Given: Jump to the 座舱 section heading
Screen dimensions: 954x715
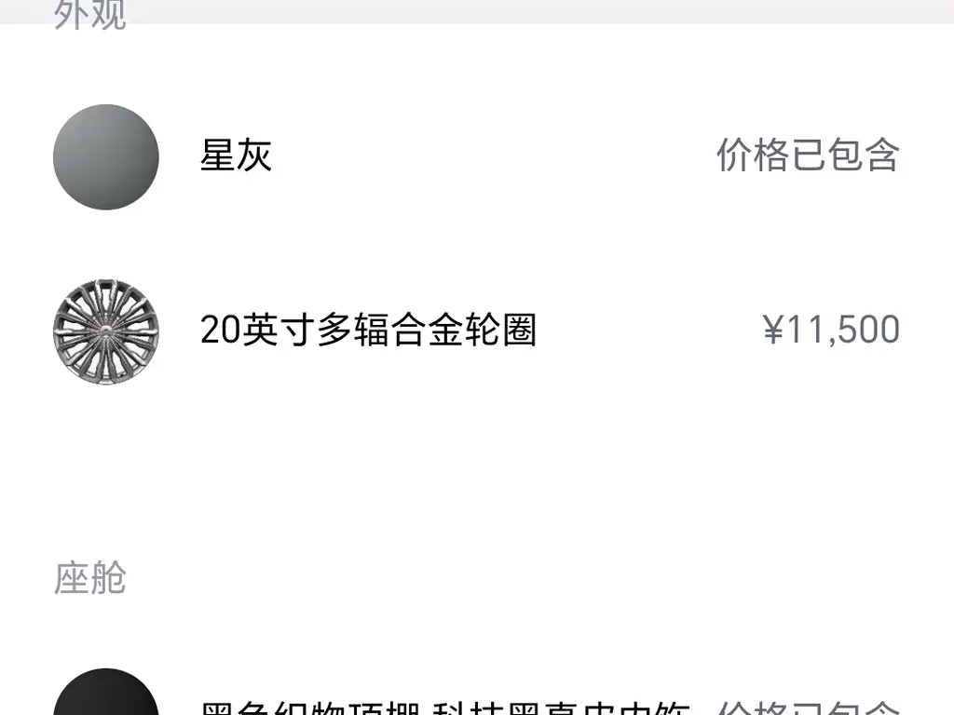Looking at the screenshot, I should point(90,577).
